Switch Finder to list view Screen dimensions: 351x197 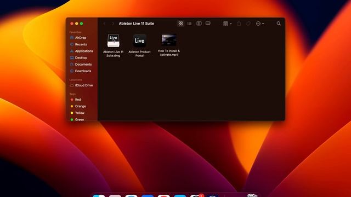click(x=189, y=24)
